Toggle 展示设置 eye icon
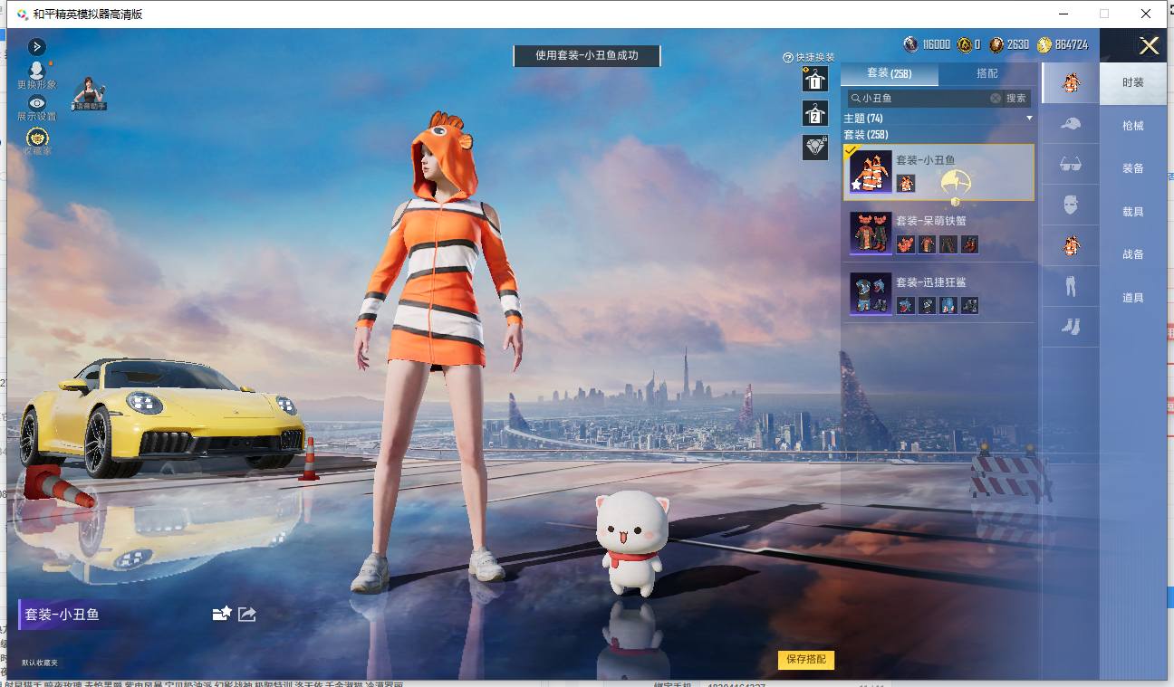 pos(37,103)
